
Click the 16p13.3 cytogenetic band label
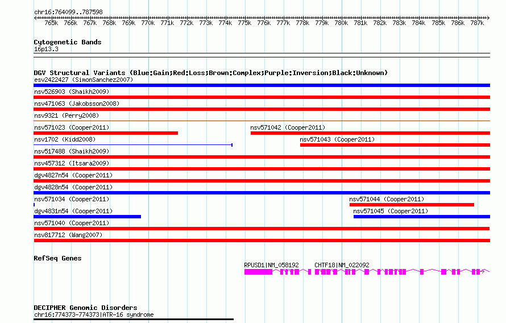pyautogui.click(x=46, y=49)
